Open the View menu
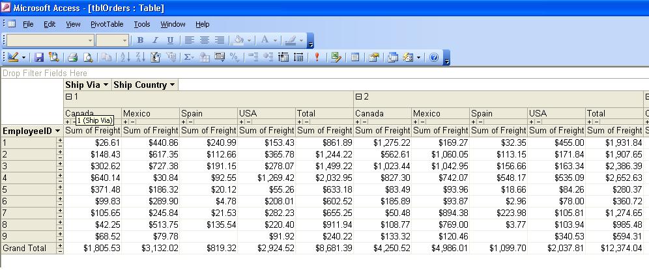 coord(73,24)
